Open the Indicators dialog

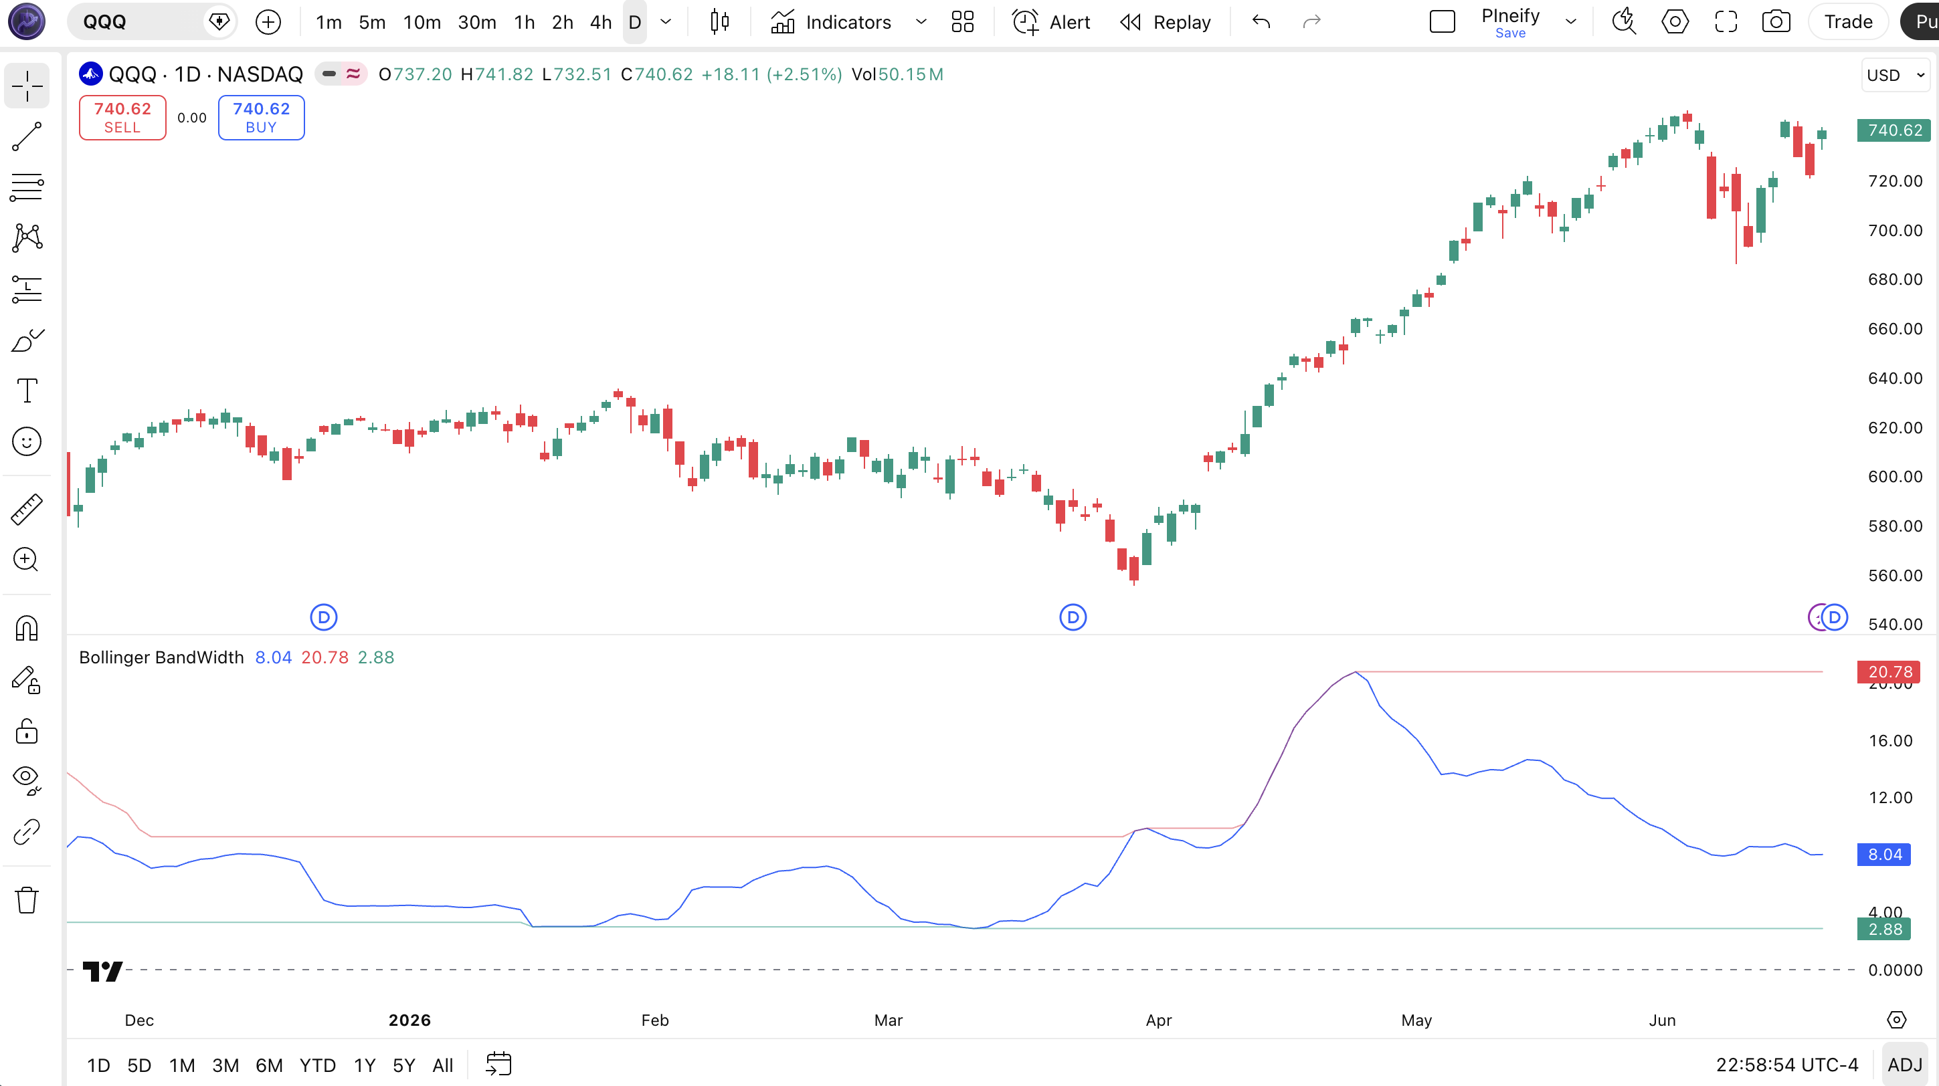tap(831, 22)
